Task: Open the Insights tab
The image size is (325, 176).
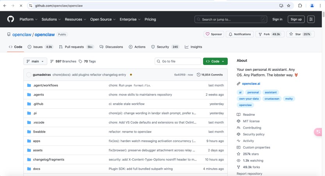Action: [193, 47]
